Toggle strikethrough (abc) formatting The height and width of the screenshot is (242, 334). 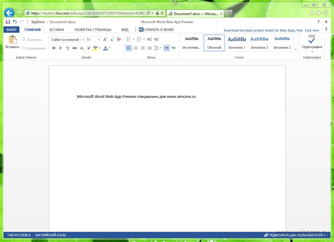click(x=75, y=48)
